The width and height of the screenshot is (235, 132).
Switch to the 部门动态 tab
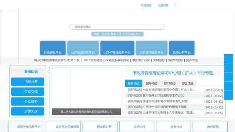[x=170, y=83]
